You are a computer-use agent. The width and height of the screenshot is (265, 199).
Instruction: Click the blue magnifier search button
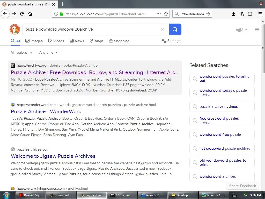[175, 29]
